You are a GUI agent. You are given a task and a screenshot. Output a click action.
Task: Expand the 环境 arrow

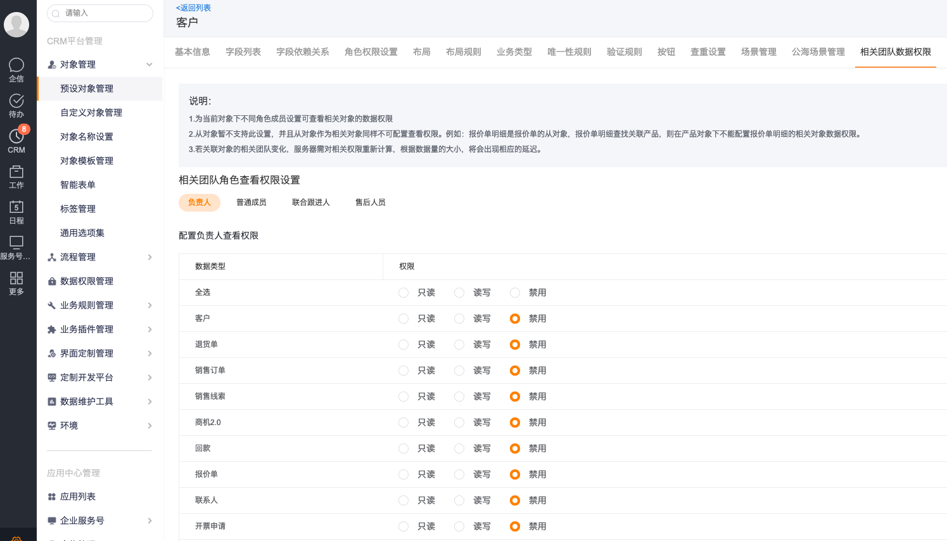pyautogui.click(x=149, y=426)
